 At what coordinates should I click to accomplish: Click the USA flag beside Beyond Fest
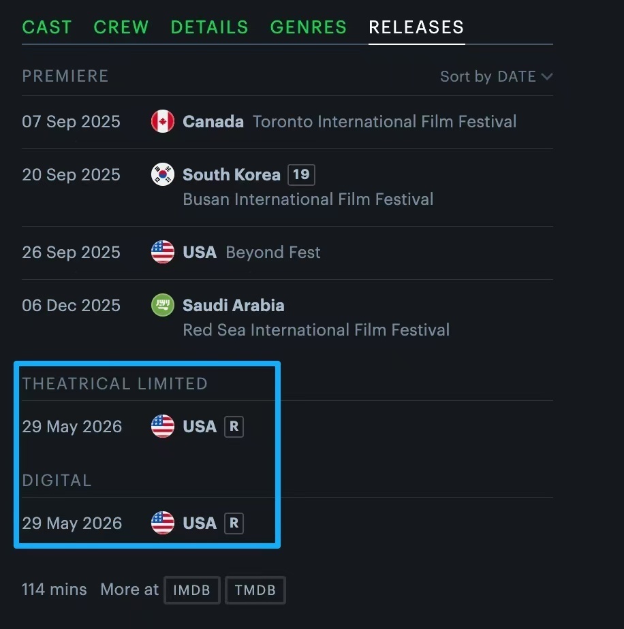[163, 253]
